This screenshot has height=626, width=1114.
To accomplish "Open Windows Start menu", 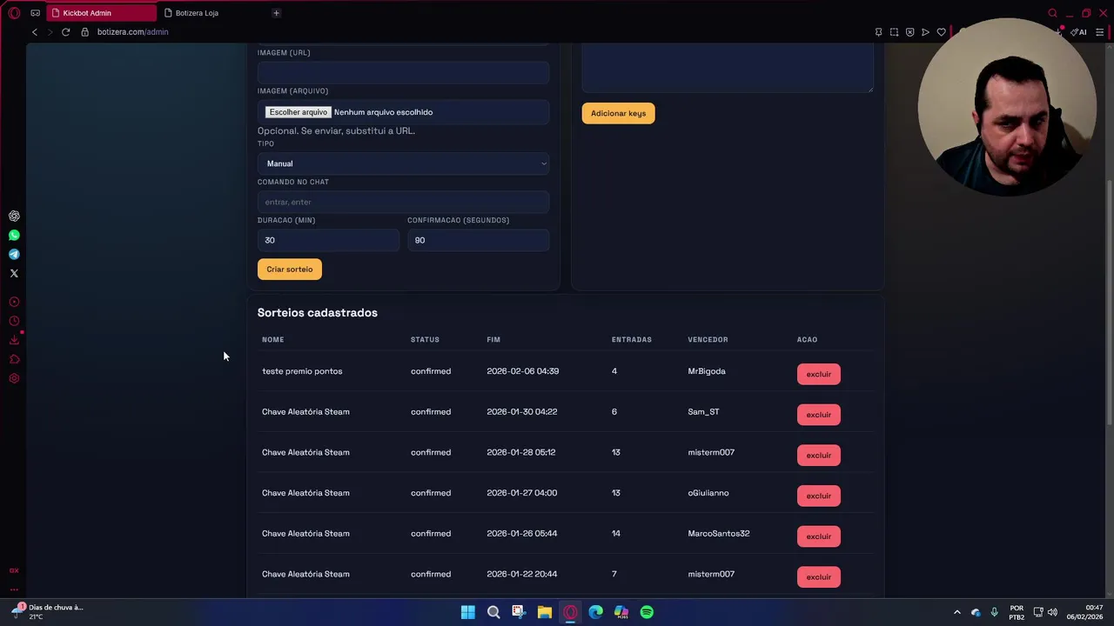I will pos(467,612).
